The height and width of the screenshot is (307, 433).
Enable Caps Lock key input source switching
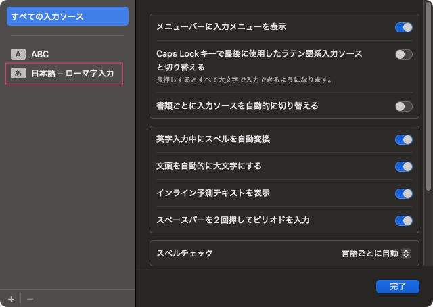[x=403, y=54]
